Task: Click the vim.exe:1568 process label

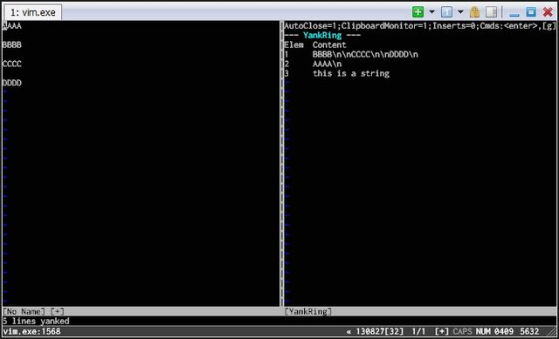Action: pos(31,331)
